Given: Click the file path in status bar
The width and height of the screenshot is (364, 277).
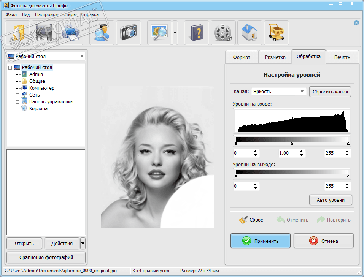Looking at the screenshot, I should click(61, 271).
